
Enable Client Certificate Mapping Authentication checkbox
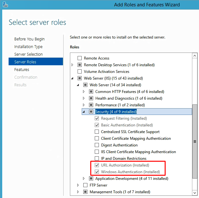(97, 138)
